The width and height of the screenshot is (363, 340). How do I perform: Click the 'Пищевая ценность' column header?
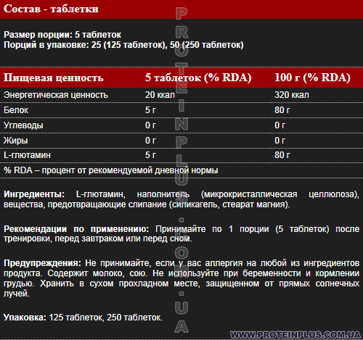pyautogui.click(x=54, y=78)
